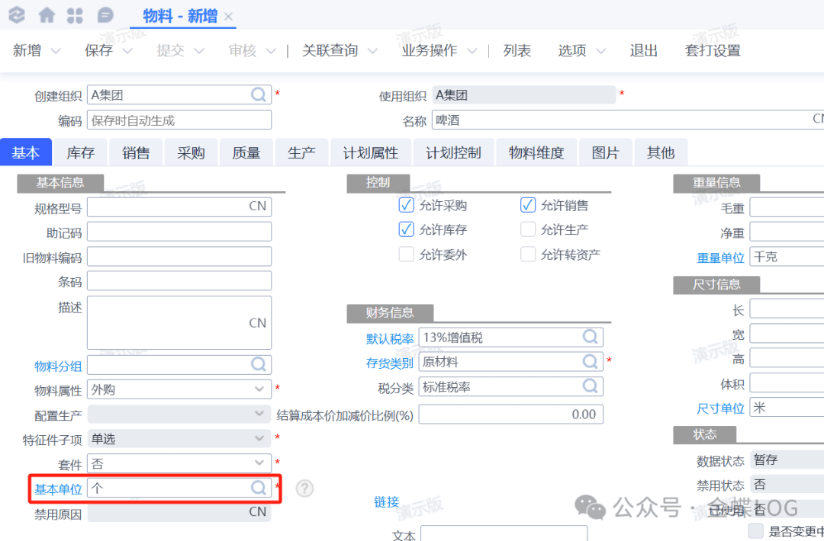
Task: Click the 退出 button
Action: coord(643,51)
